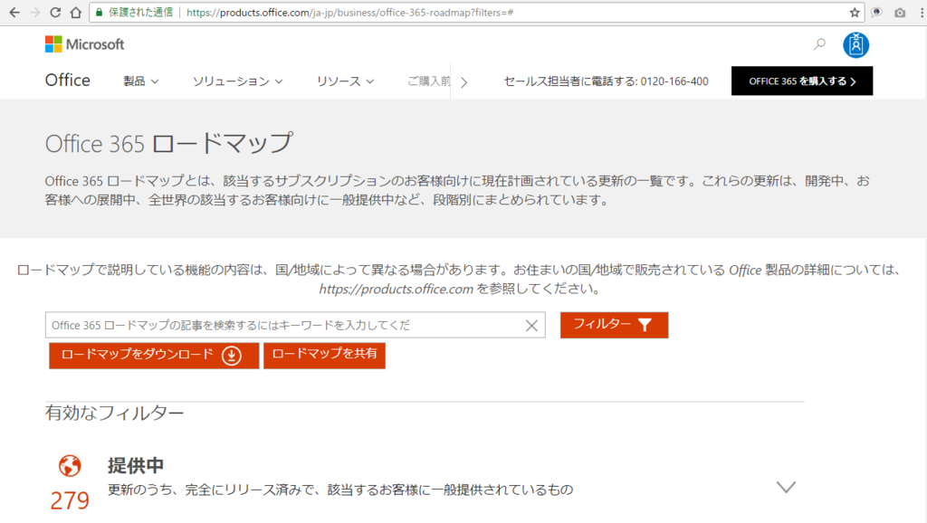Click the funnel icon on フィルター button
927x523 pixels.
[x=645, y=325]
